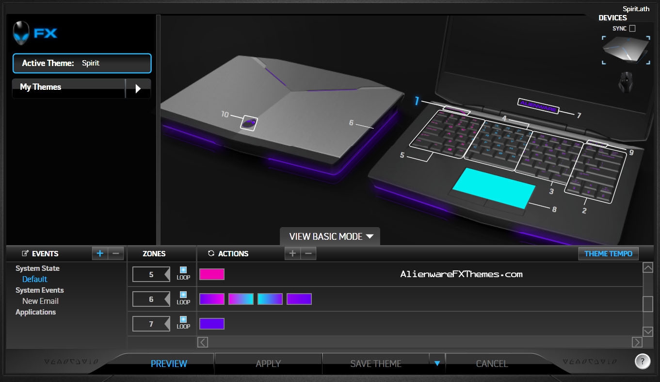This screenshot has width=660, height=382.
Task: Enable the SYNC checkbox
Action: 632,29
